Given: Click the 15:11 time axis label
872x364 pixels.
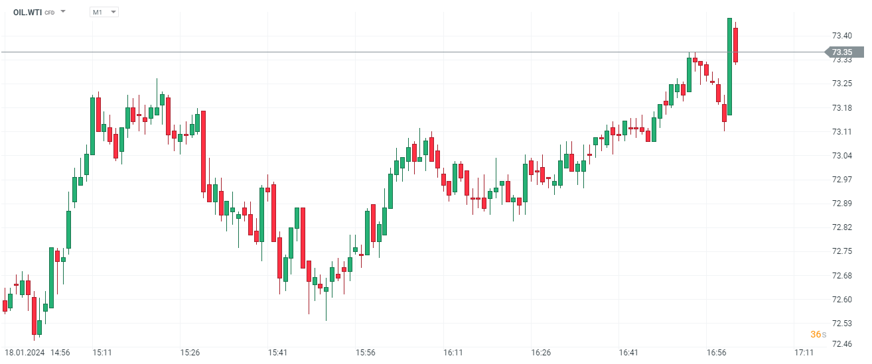Looking at the screenshot, I should coord(102,353).
